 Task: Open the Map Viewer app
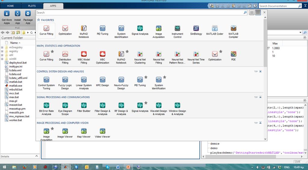point(84,133)
